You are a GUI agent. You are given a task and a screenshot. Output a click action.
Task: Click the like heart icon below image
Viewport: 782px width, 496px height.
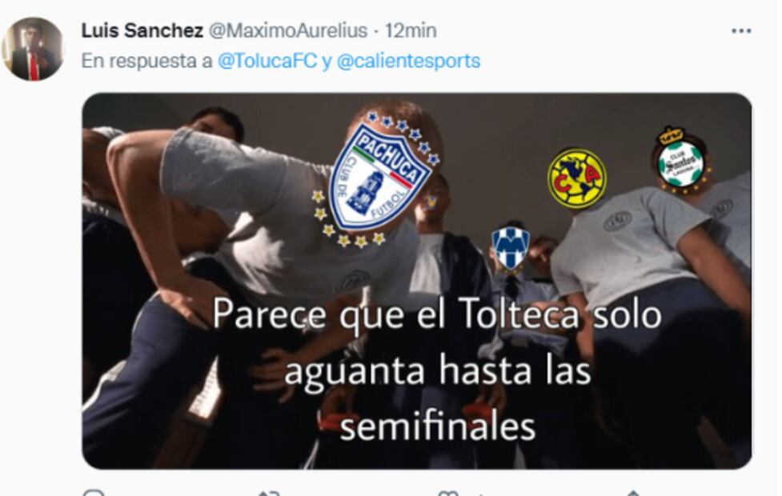pos(447,493)
